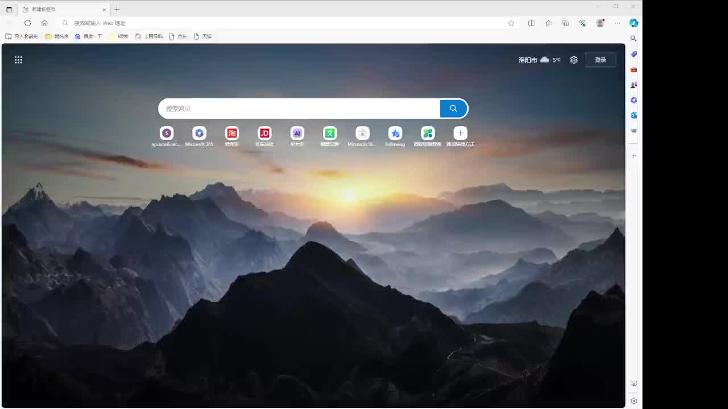Click the 登录 sign-in button

[600, 60]
